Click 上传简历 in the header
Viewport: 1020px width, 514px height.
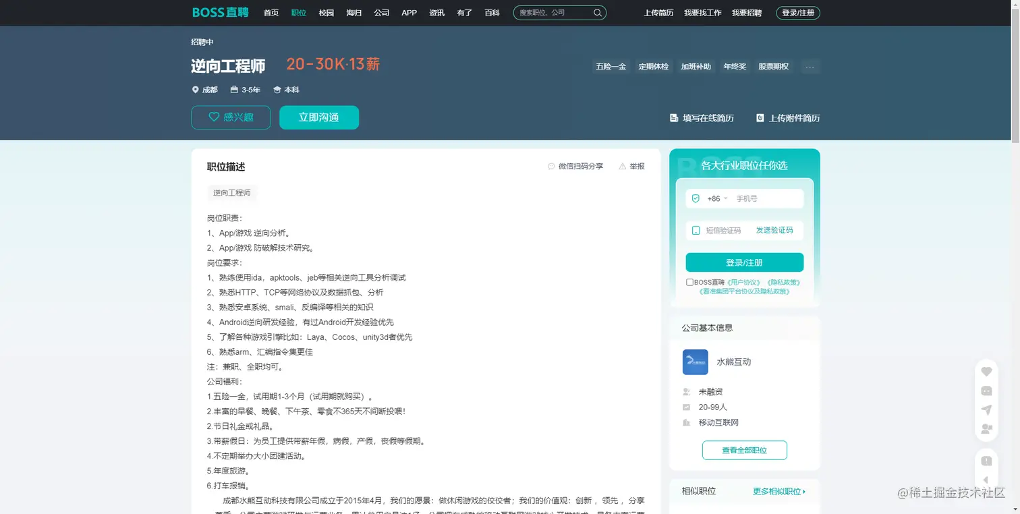[x=658, y=13]
